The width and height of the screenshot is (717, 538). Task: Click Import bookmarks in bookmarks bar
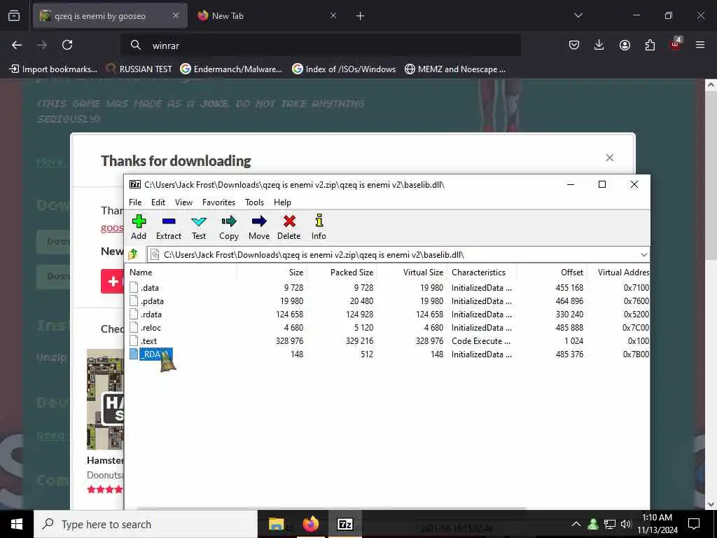pos(53,69)
